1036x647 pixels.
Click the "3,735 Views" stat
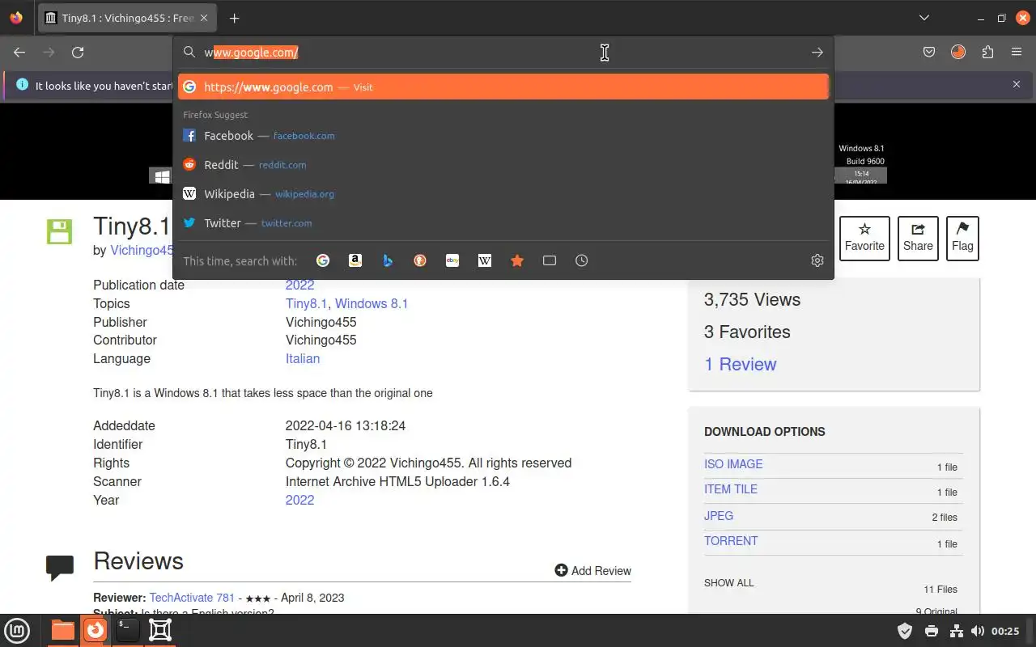[752, 299]
